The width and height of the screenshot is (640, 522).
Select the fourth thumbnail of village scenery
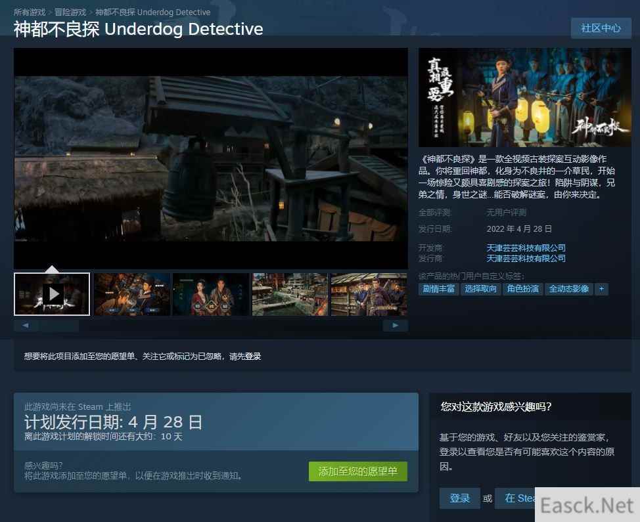coord(290,294)
